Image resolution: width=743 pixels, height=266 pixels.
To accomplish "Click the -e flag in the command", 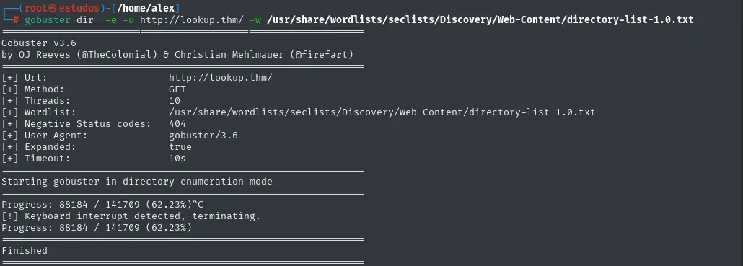I will [x=111, y=20].
